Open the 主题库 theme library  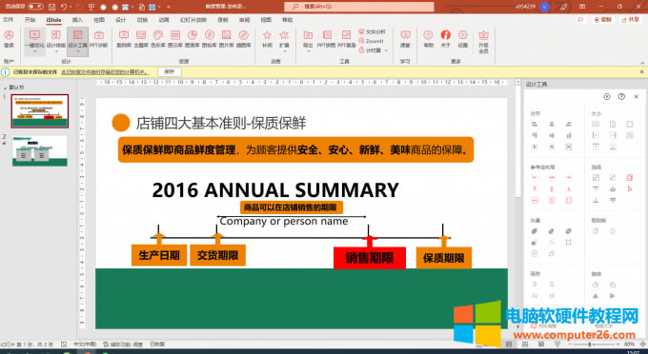(x=141, y=38)
